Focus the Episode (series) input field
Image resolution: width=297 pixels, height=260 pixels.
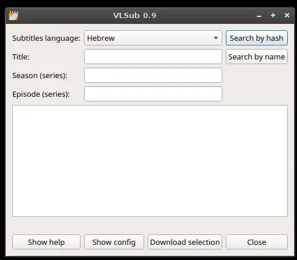point(153,94)
